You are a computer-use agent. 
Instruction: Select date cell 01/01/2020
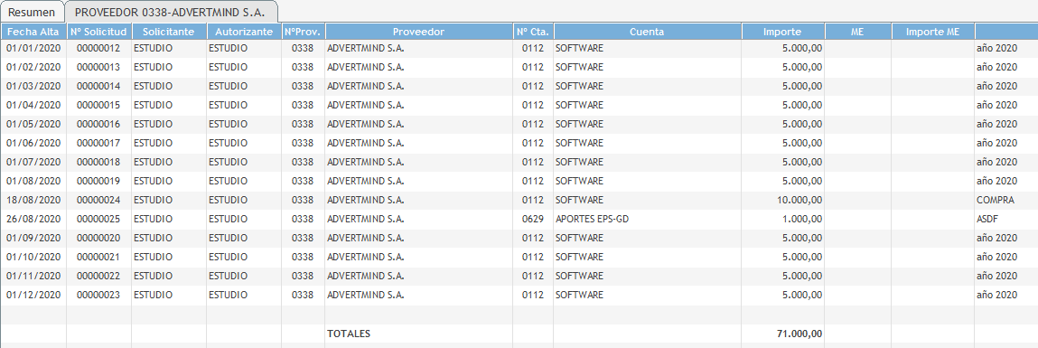33,49
